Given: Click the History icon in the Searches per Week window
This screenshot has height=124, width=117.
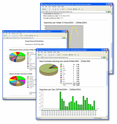Looking at the screenshot, I should coord(79,9).
